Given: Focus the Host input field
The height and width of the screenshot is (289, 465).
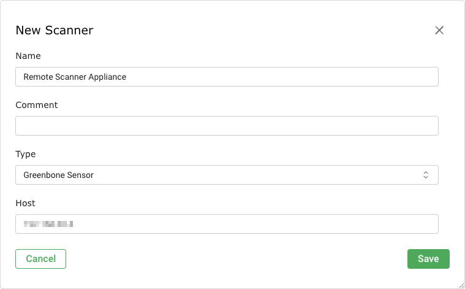Looking at the screenshot, I should [x=227, y=224].
